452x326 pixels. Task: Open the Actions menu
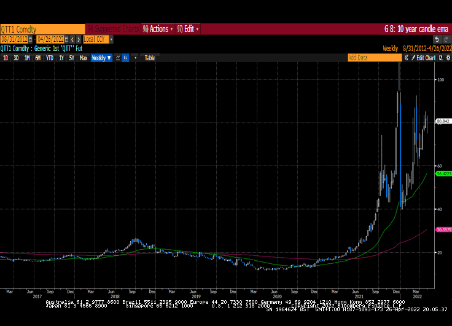[x=158, y=29]
